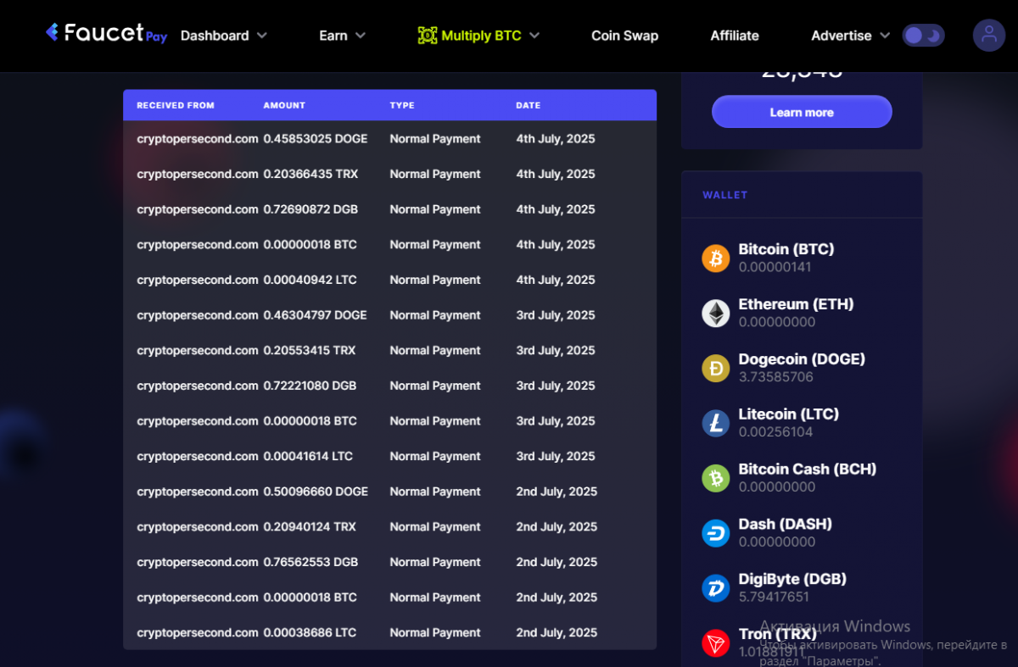Click amount 0.00040942 LTC
Screen dimensions: 1018x667
click(310, 280)
